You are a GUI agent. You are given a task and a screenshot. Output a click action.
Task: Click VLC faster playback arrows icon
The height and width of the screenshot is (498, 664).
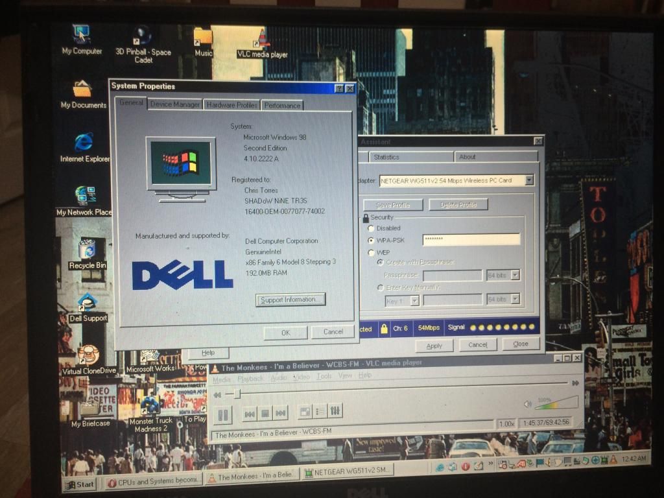pyautogui.click(x=576, y=383)
